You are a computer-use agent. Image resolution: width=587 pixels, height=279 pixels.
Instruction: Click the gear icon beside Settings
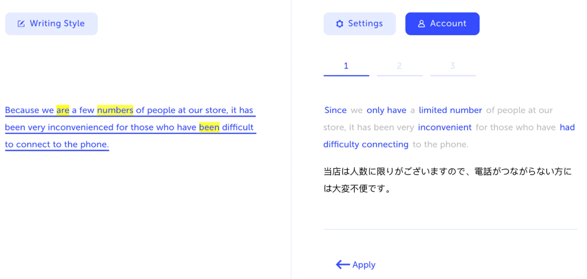pyautogui.click(x=340, y=24)
